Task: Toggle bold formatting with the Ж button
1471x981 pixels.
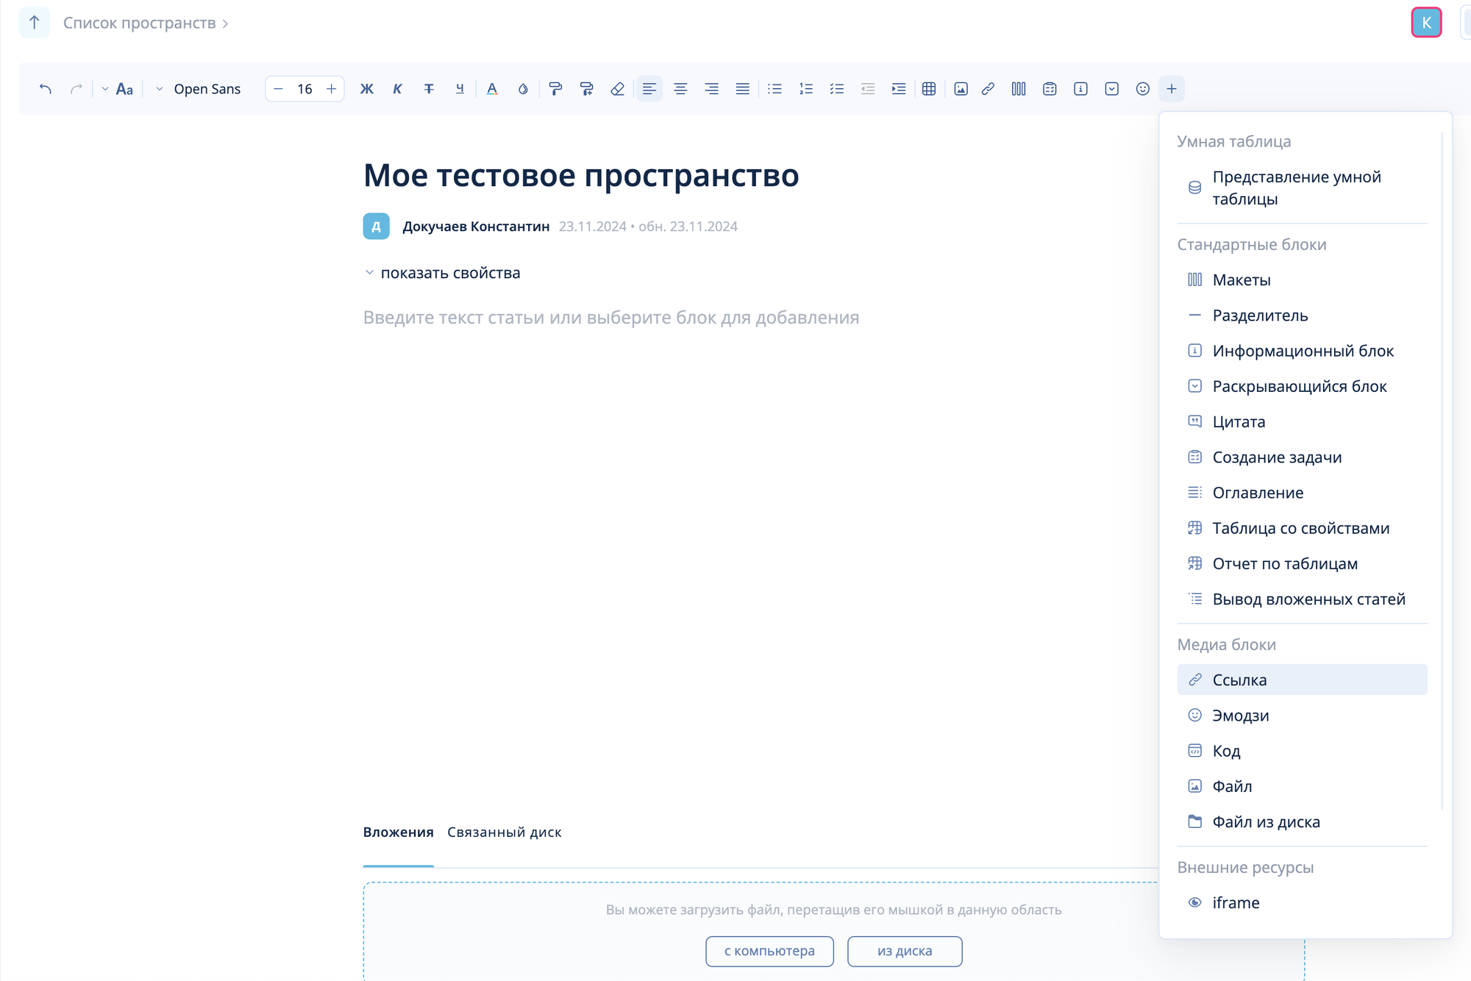Action: pyautogui.click(x=366, y=89)
